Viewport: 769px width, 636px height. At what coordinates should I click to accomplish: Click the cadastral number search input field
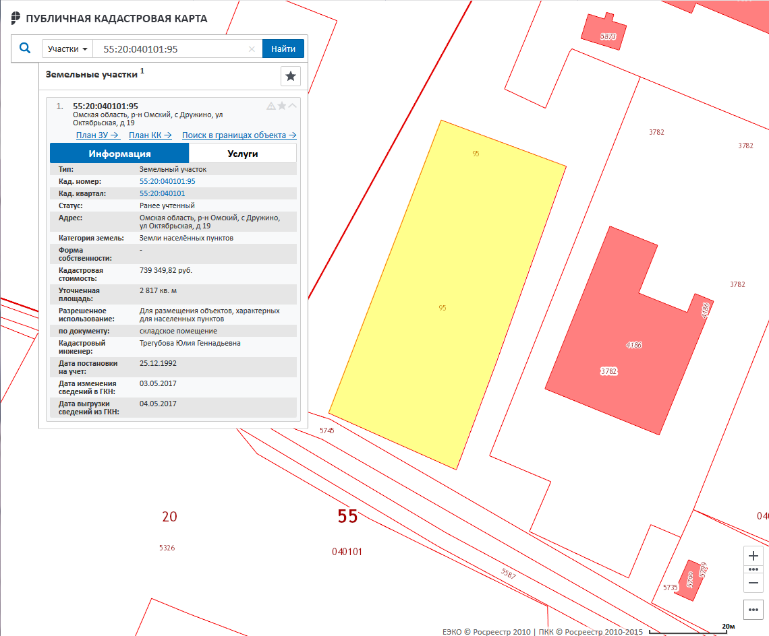(172, 49)
